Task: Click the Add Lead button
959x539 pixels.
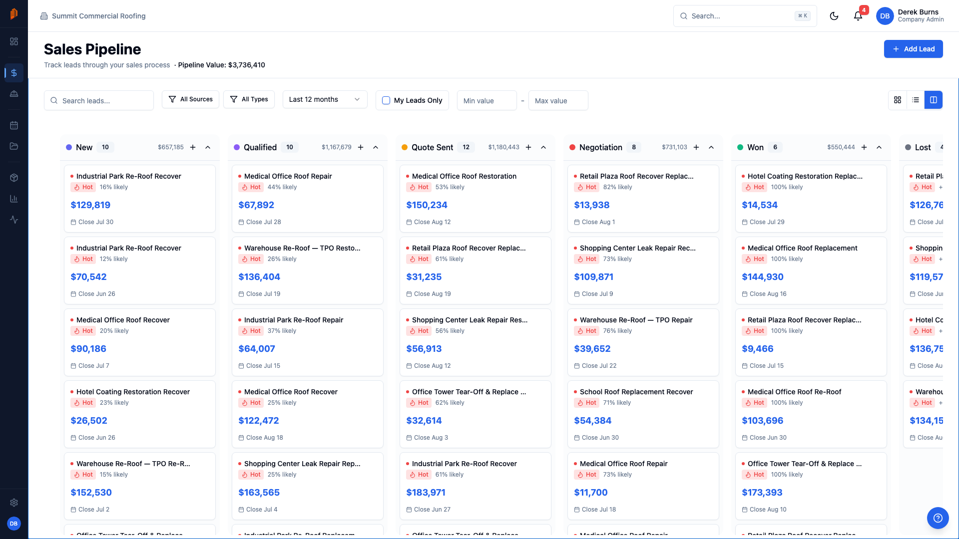Action: click(x=913, y=49)
